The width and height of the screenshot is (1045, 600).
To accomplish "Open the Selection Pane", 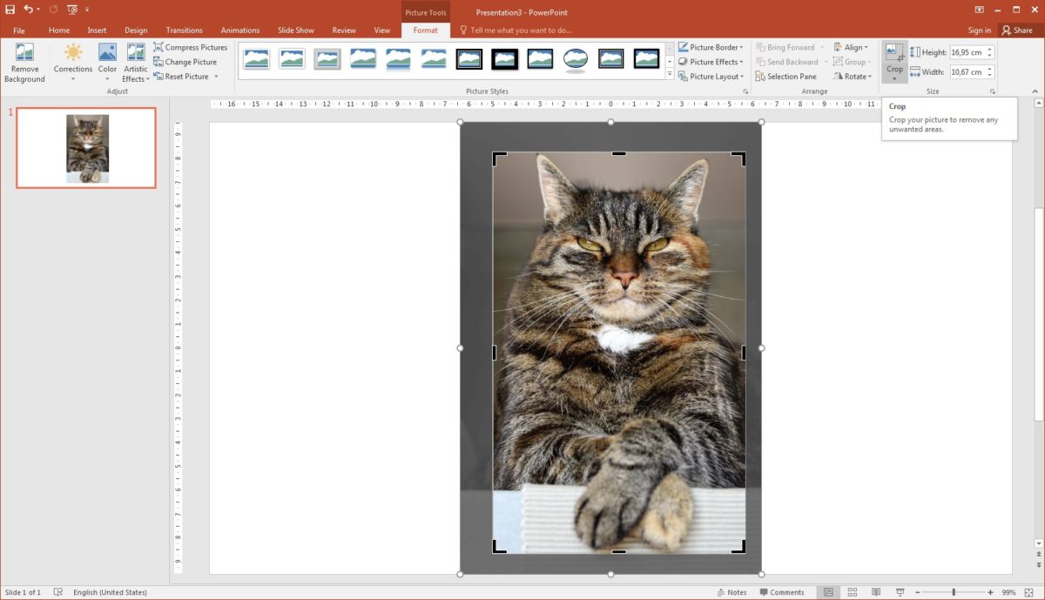I will 786,76.
